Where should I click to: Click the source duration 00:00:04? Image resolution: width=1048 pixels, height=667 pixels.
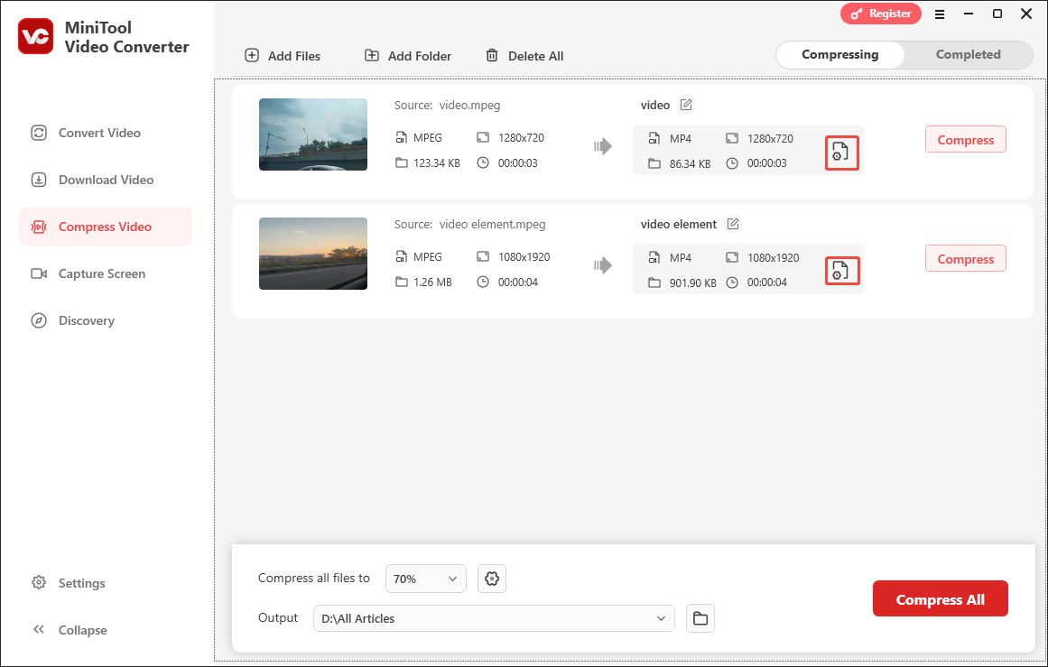click(x=517, y=282)
